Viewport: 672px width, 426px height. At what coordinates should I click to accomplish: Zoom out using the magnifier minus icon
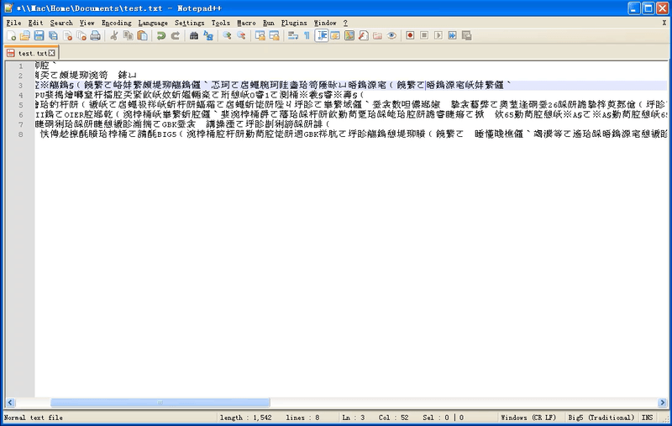tap(241, 36)
